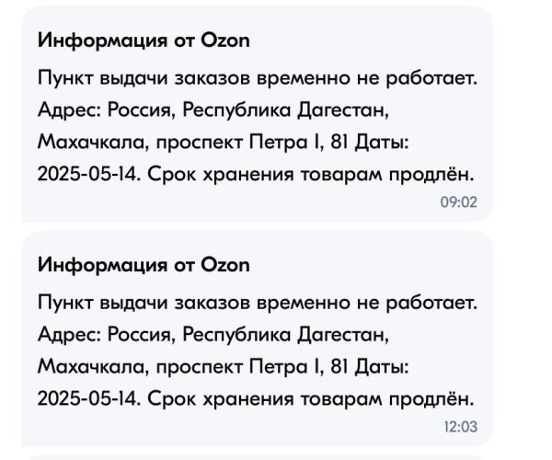The width and height of the screenshot is (552, 460).
Task: Tap the 'Информация от Ozon' title in 12:03 message
Action: click(x=144, y=265)
